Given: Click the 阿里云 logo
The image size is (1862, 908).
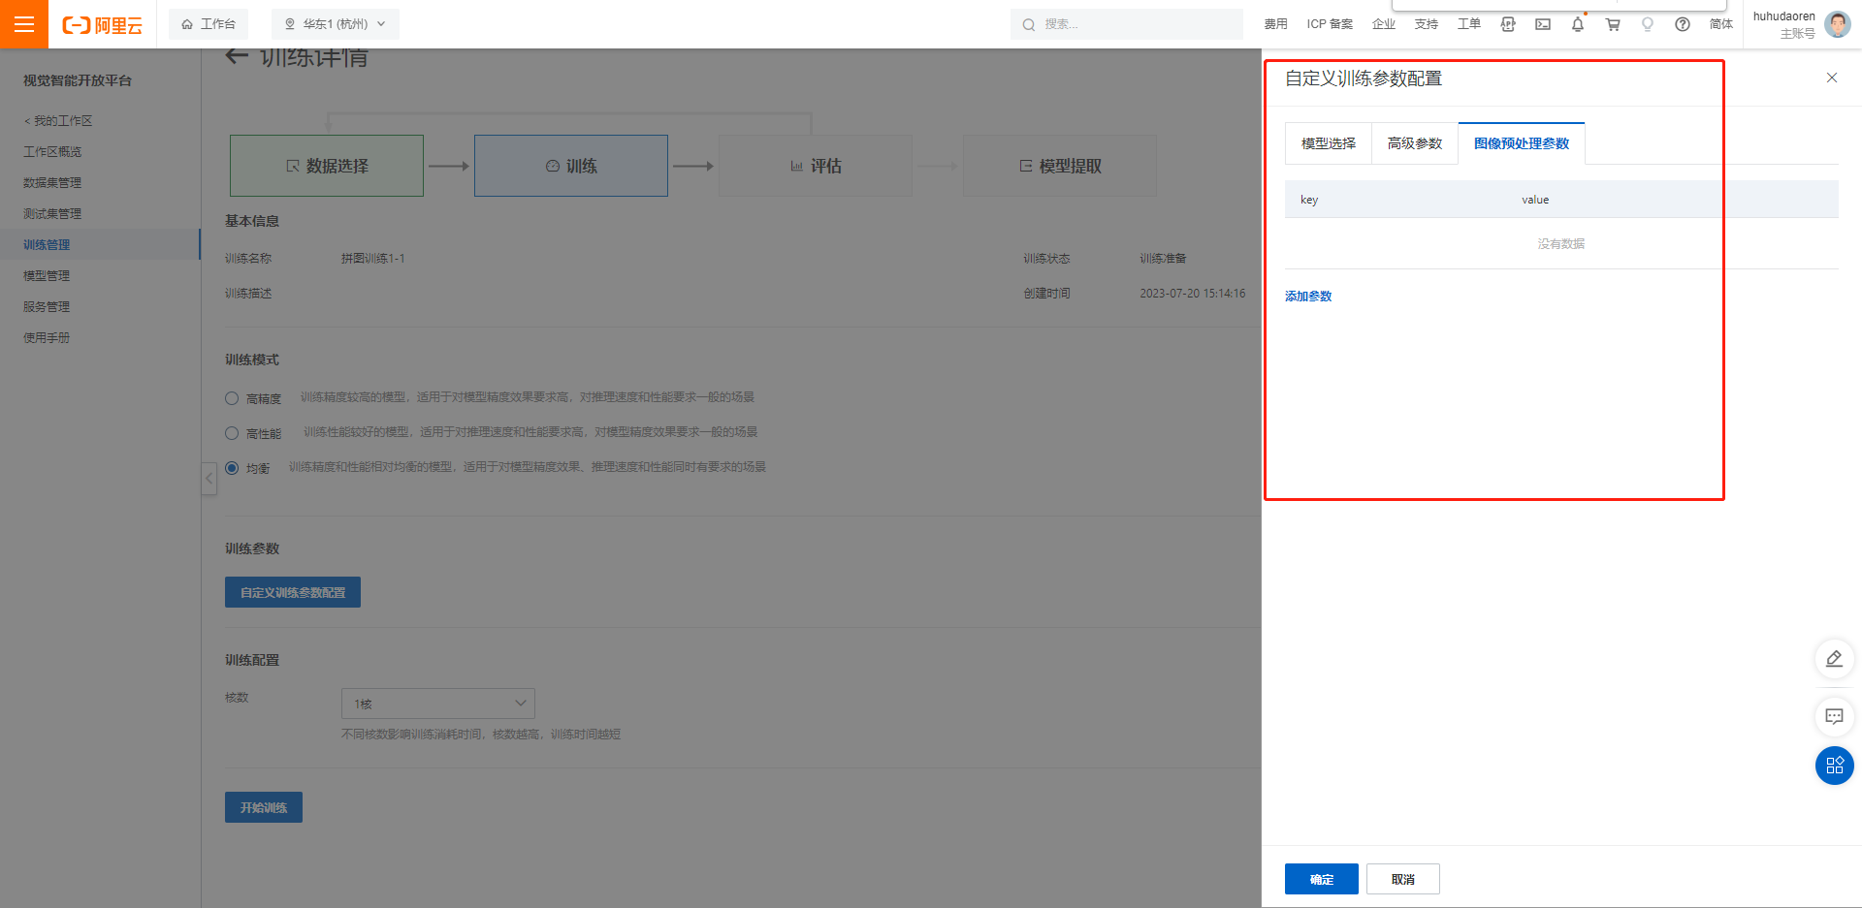Looking at the screenshot, I should (x=102, y=25).
